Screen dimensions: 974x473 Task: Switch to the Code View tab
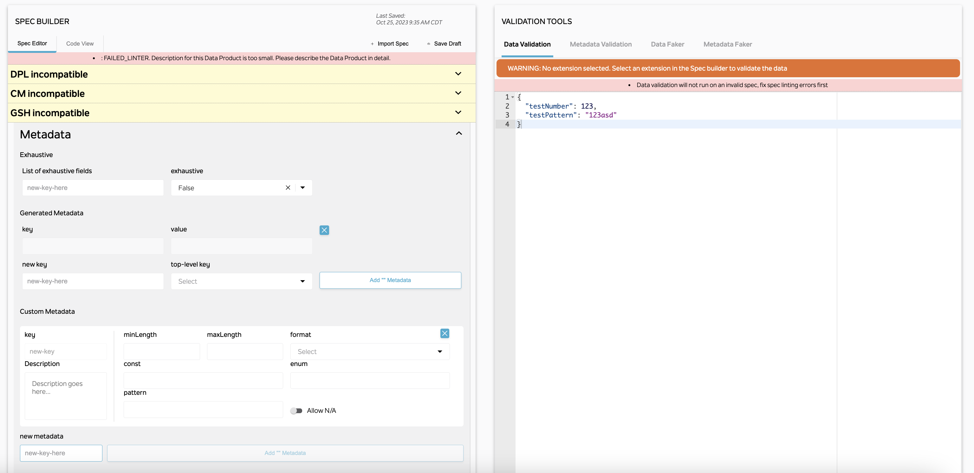[x=80, y=44]
